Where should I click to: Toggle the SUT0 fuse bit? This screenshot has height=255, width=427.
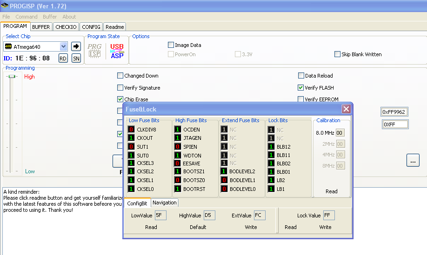[x=131, y=155]
